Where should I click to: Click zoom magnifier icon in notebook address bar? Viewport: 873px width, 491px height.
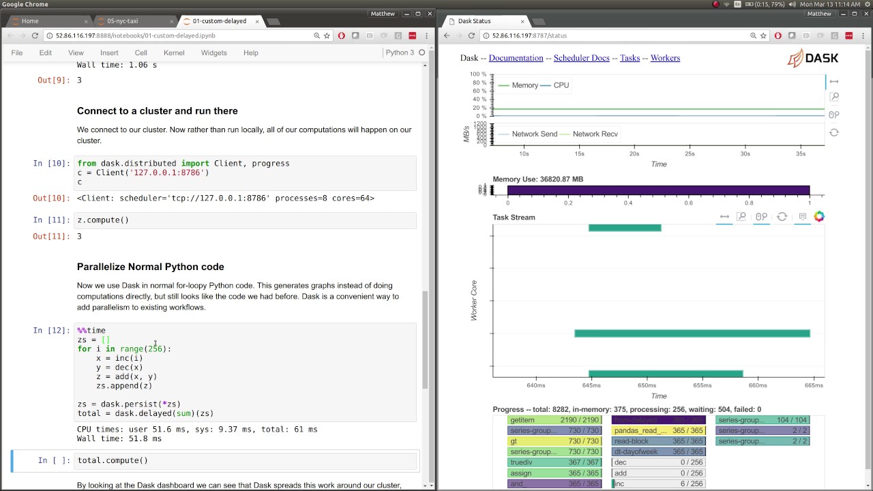(316, 35)
